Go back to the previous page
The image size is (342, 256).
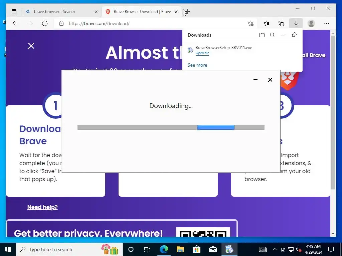(x=15, y=23)
